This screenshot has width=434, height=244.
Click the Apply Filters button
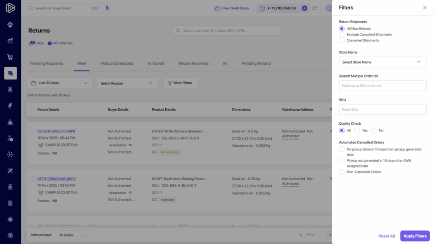click(415, 236)
